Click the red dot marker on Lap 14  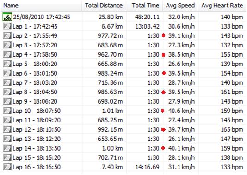point(163,148)
